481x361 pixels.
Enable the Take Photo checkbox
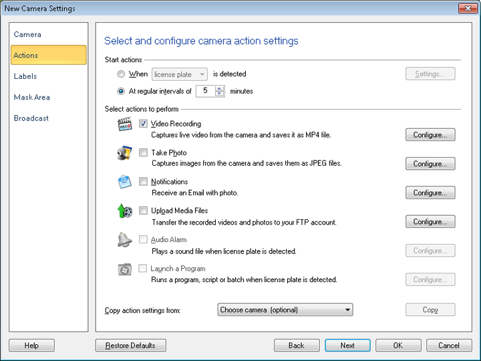143,153
